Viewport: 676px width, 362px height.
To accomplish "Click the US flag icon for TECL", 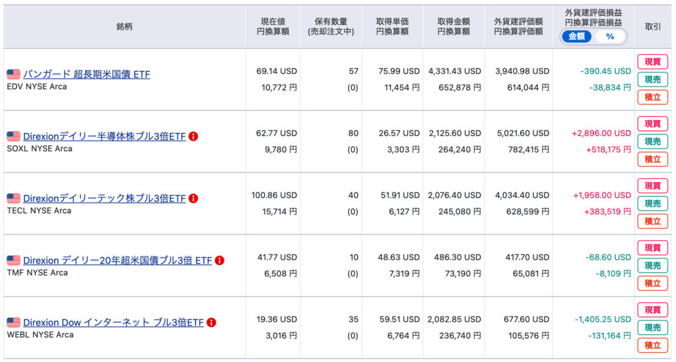I will [13, 199].
